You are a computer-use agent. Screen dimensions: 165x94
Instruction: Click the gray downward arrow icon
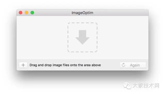point(82,37)
